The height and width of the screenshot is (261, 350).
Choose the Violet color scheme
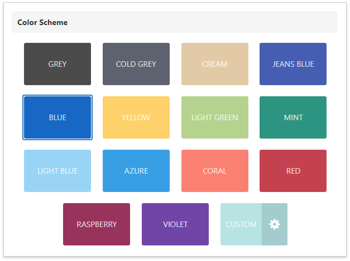click(x=175, y=224)
